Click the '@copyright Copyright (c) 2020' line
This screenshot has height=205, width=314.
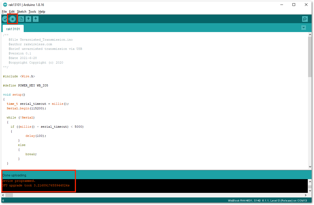(36, 63)
